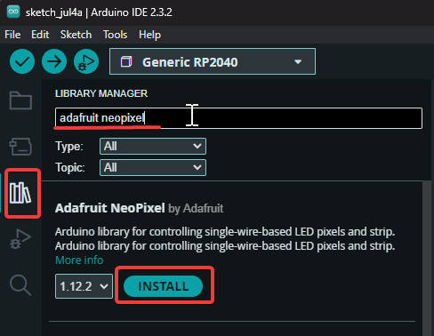434x336 pixels.
Task: Expand the Type filter dropdown
Action: point(153,146)
